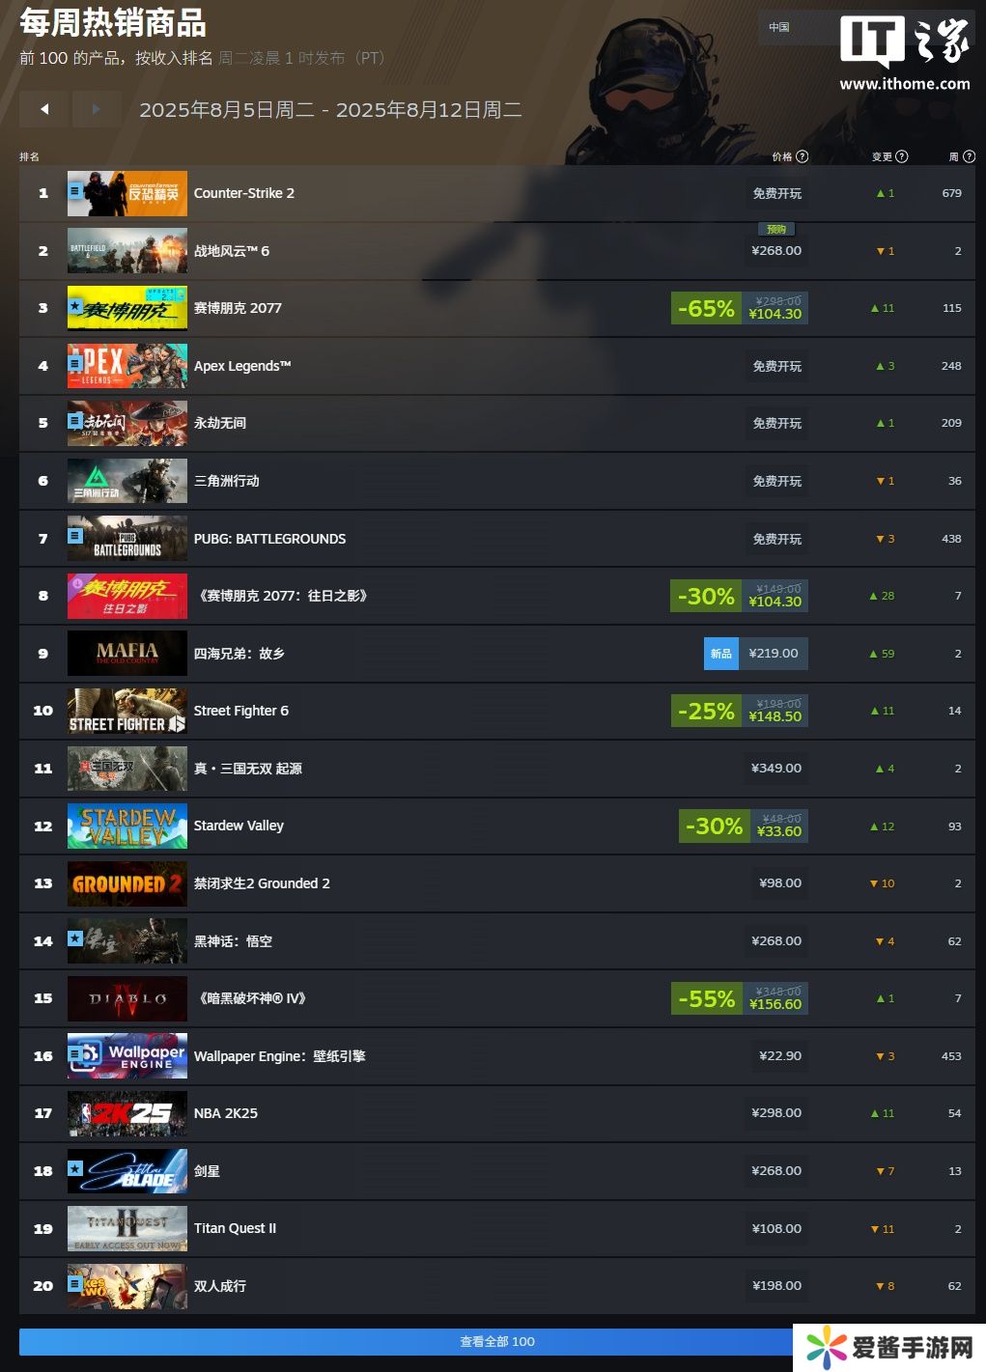Click the library icon on Counter-Strike 2 thumbnail
The image size is (986, 1372).
tap(75, 191)
